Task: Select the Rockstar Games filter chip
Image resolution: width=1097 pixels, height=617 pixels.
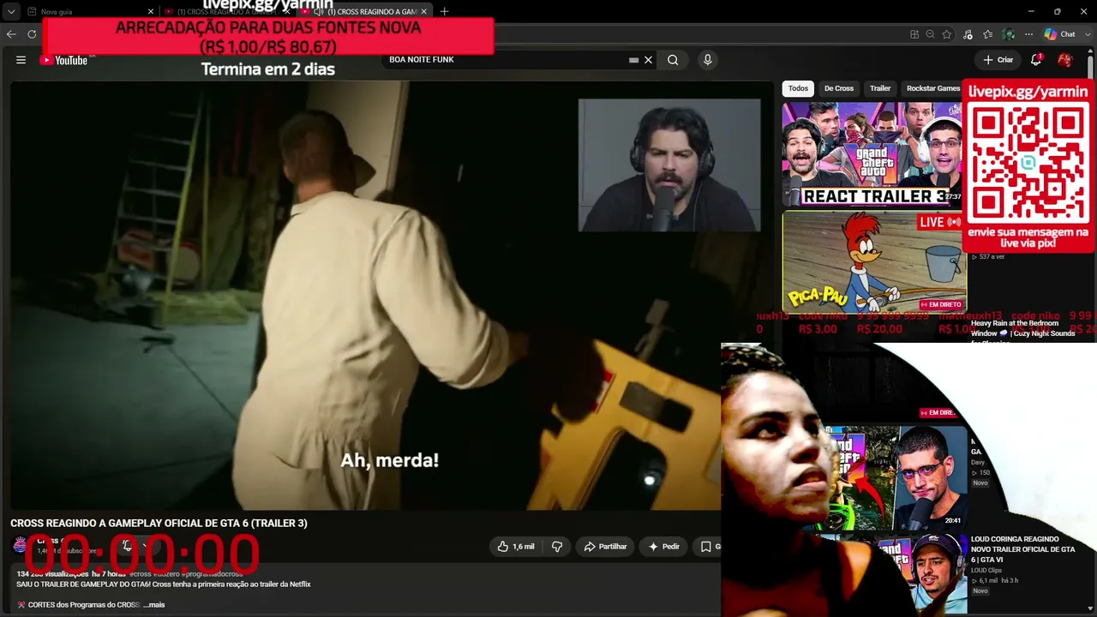Action: (932, 88)
